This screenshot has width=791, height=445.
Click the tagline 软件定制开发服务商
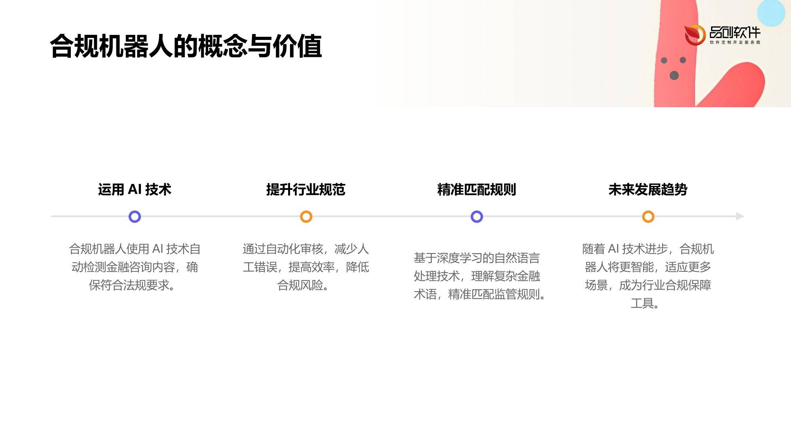click(x=735, y=42)
